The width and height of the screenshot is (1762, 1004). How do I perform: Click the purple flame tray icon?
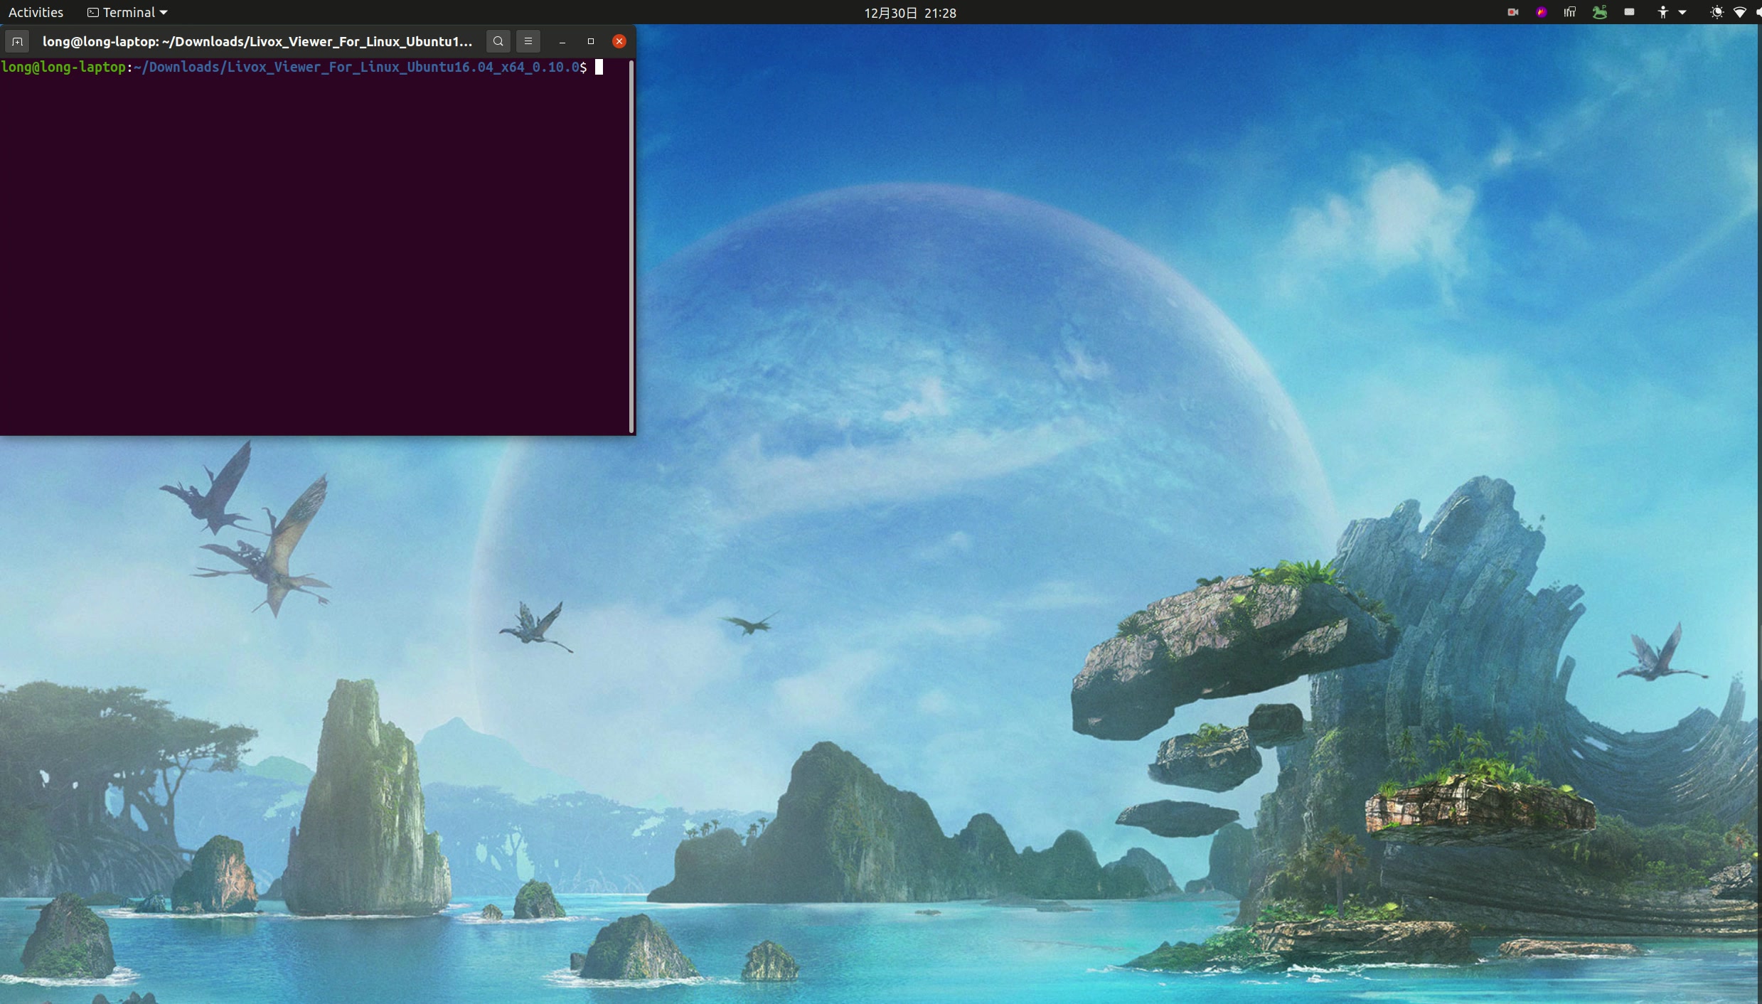point(1541,12)
